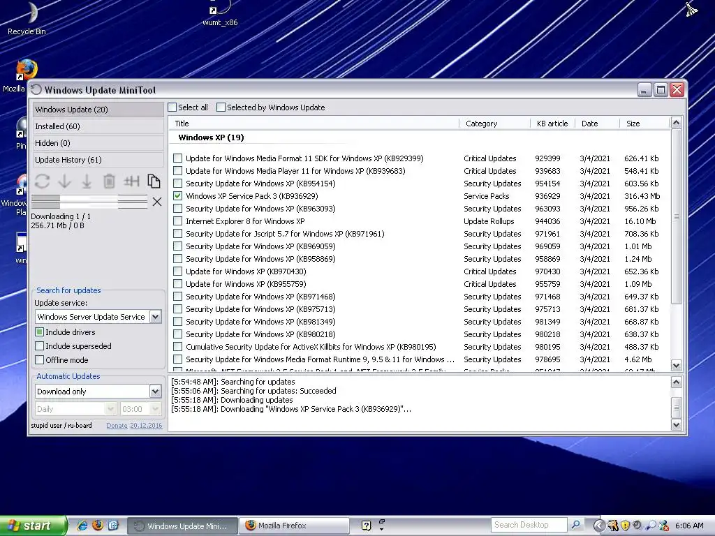Image resolution: width=715 pixels, height=536 pixels.
Task: Toggle the Select all checkbox
Action: click(x=172, y=107)
